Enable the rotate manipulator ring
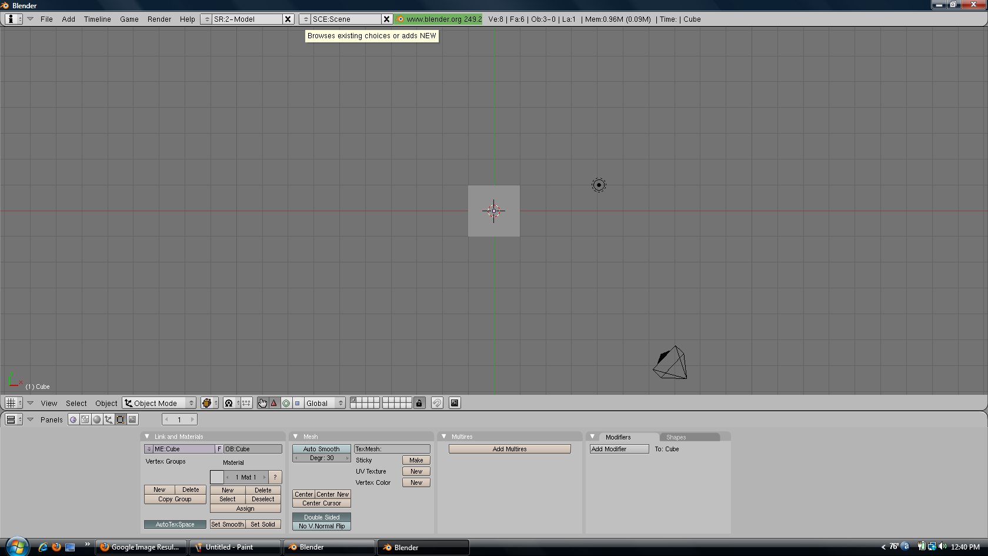 pos(286,403)
